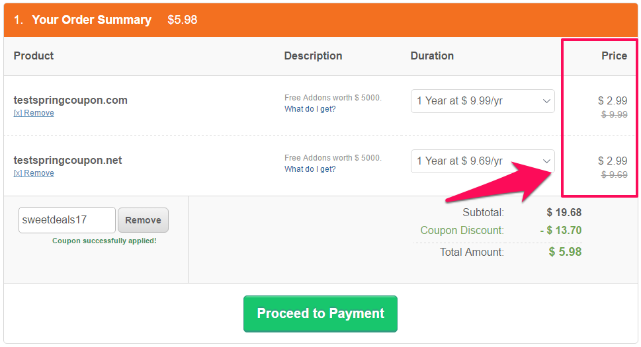
Task: Remove testspringcoupon.net from the order
Action: [x=34, y=173]
